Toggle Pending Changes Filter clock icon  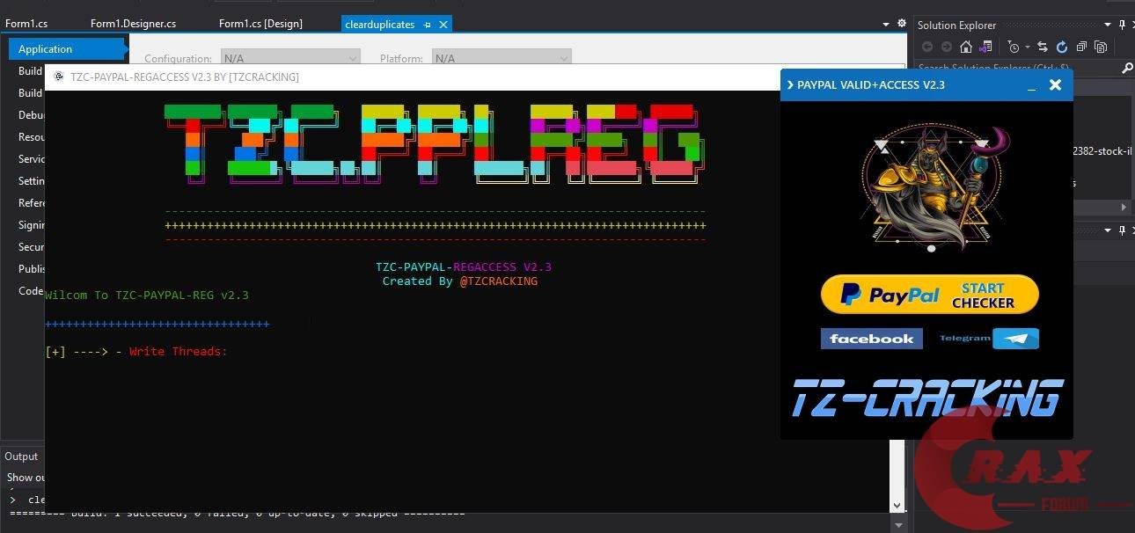pyautogui.click(x=1014, y=47)
